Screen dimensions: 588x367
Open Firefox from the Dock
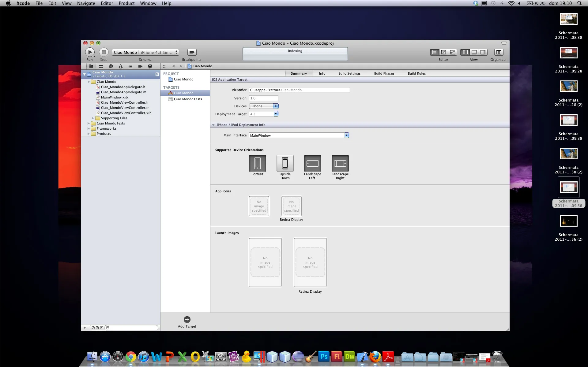375,357
